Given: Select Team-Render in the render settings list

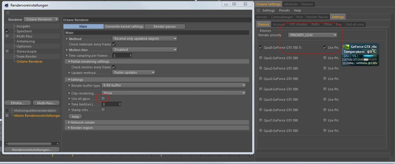Looking at the screenshot, I should [27, 56].
